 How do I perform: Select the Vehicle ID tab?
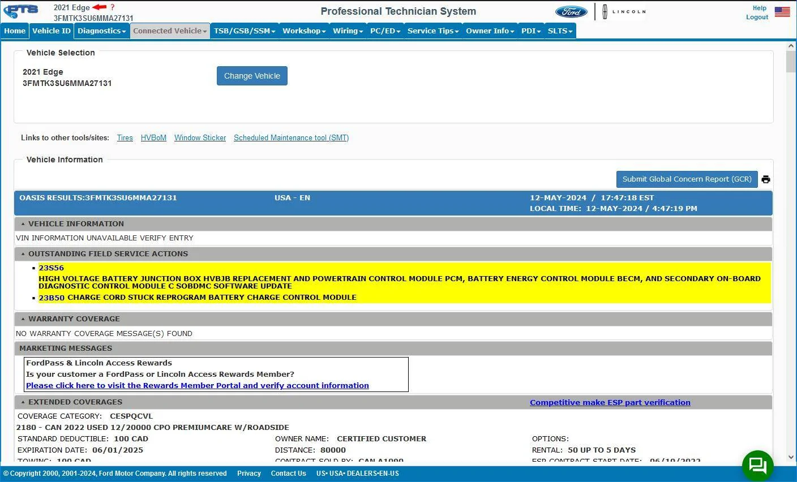pyautogui.click(x=52, y=31)
